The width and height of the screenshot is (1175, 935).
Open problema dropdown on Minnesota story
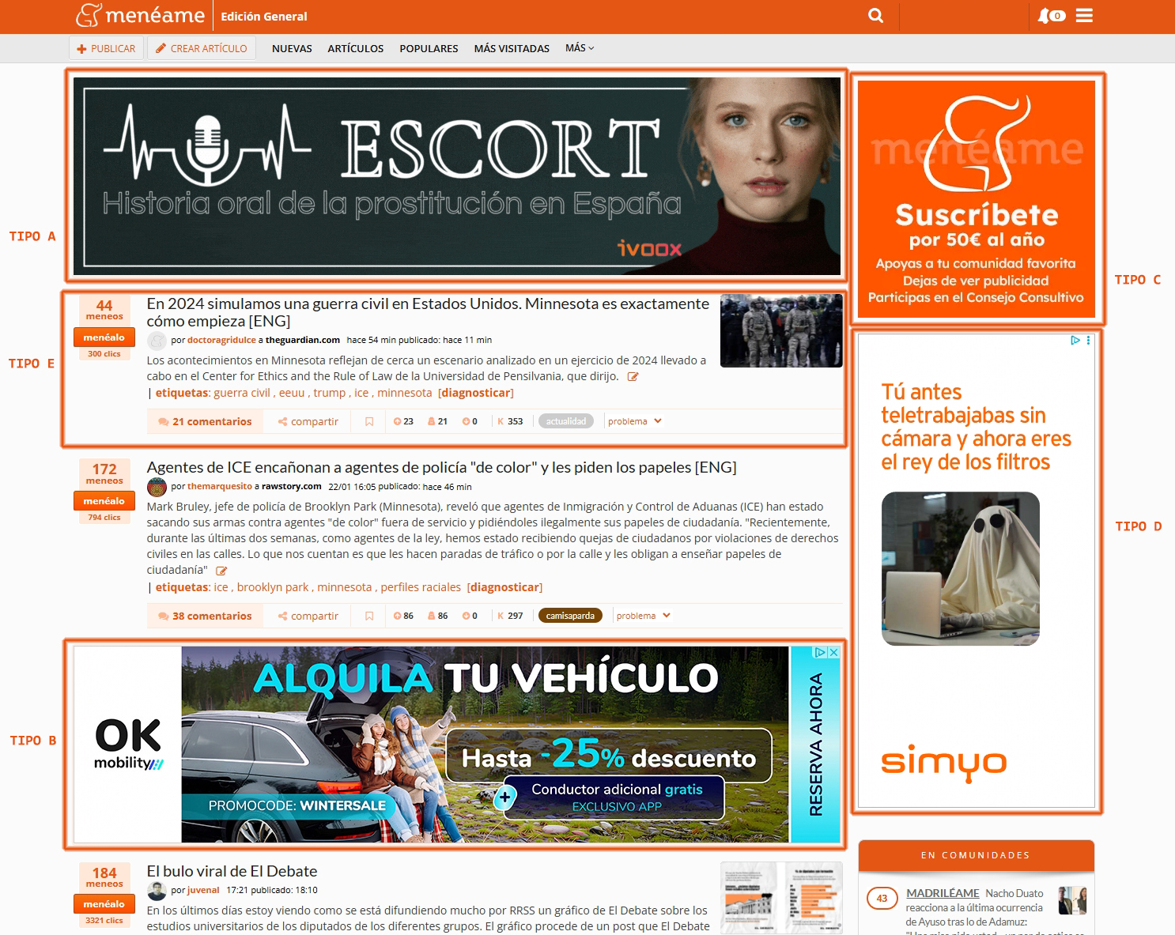tap(635, 422)
